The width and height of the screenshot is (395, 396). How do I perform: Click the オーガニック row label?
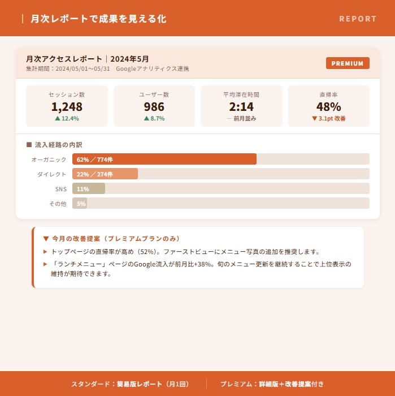(x=49, y=160)
